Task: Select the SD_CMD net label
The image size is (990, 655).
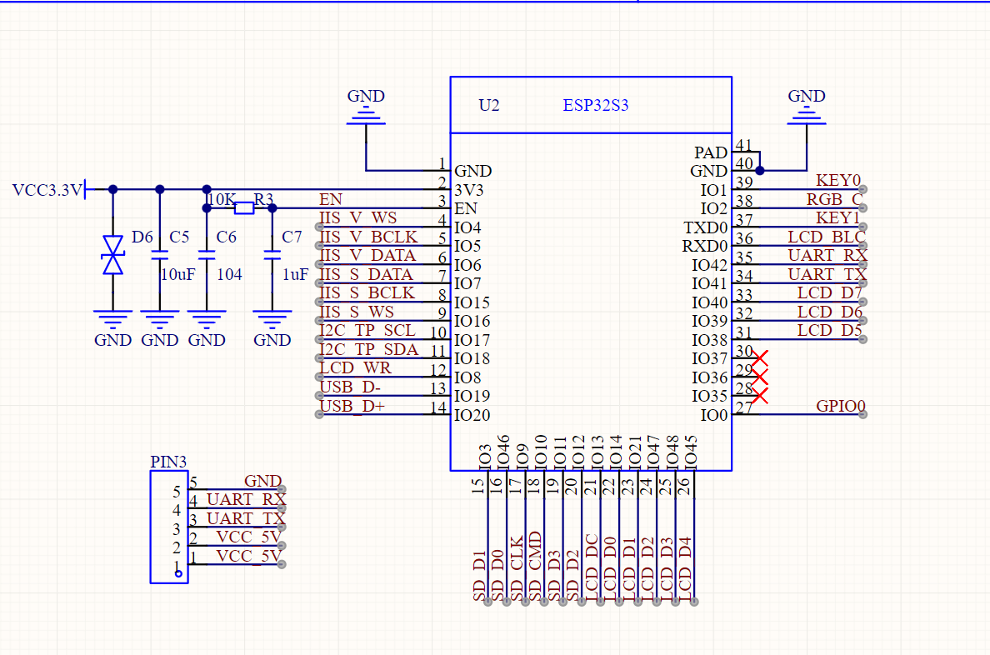Action: coord(535,565)
